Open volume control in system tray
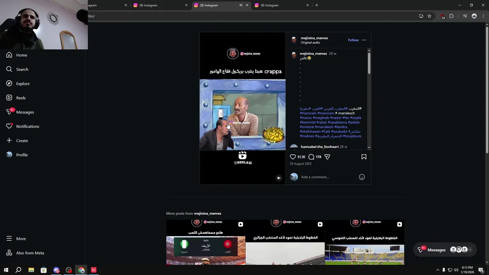 (456, 270)
